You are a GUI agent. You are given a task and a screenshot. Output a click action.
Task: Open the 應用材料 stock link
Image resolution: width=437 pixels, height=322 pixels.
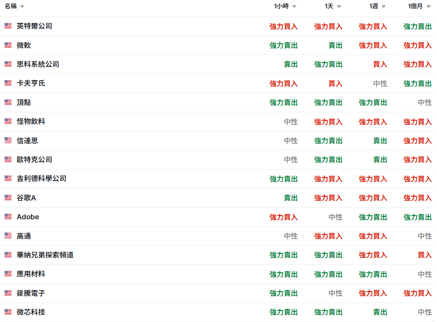coord(30,274)
